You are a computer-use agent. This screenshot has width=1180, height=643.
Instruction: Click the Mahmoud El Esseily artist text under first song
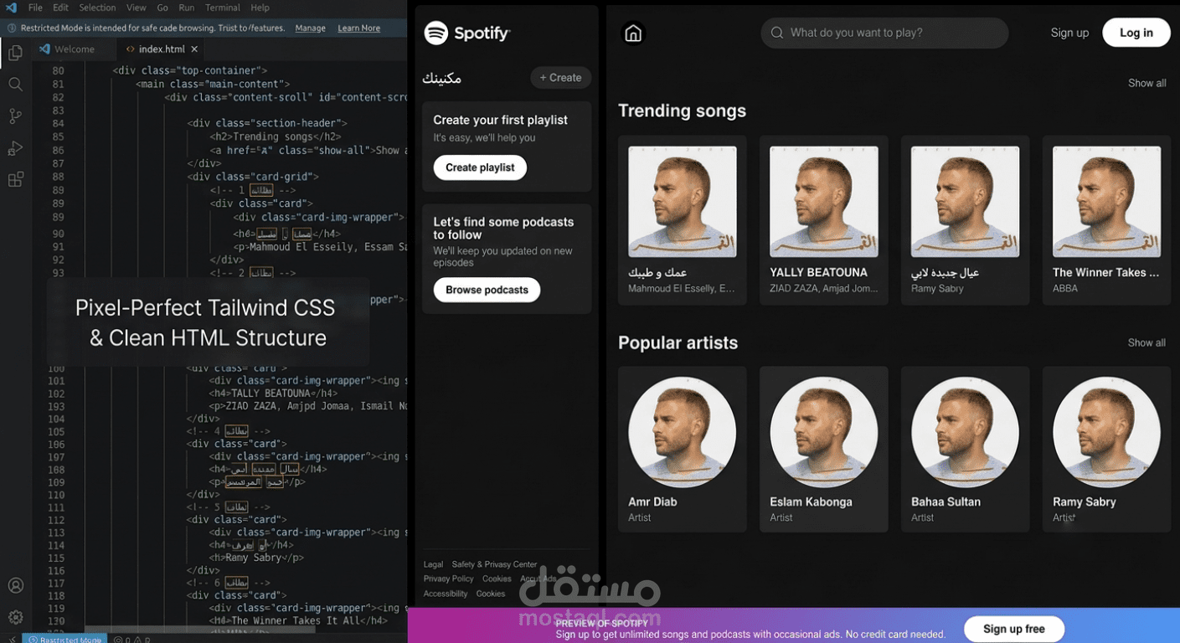point(681,288)
